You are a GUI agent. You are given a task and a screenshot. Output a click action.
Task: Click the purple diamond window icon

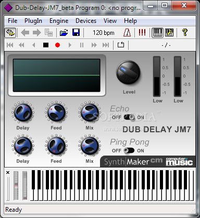8,8
